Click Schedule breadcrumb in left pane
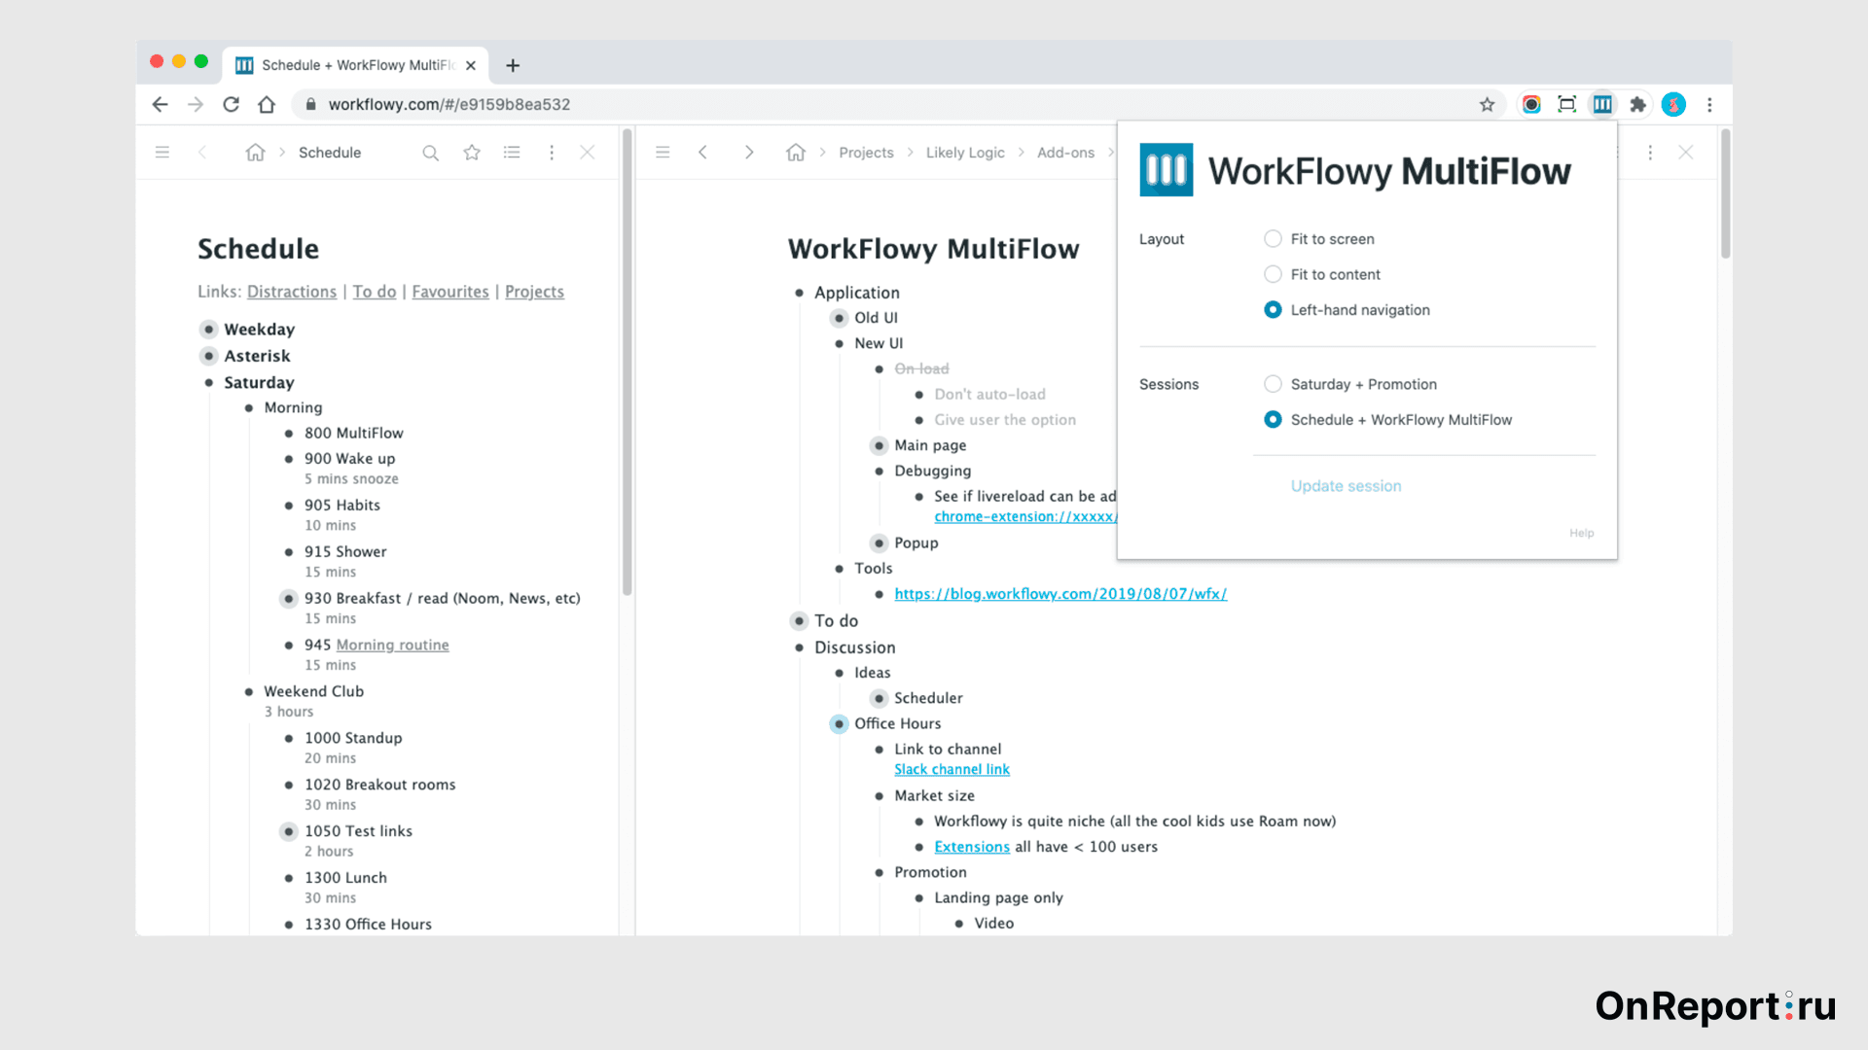 [x=330, y=153]
